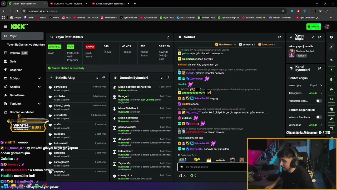Click the Sadece Sohbet category thumbnail
The image size is (337, 190).
click(291, 53)
